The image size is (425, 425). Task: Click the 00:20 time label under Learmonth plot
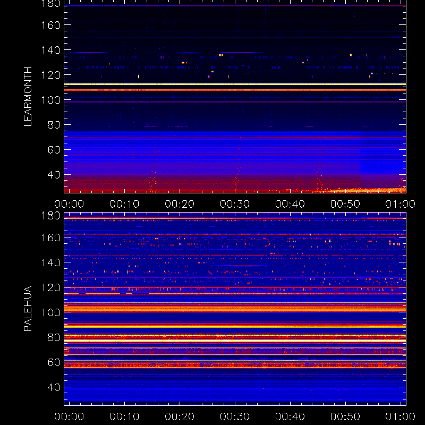pyautogui.click(x=180, y=204)
